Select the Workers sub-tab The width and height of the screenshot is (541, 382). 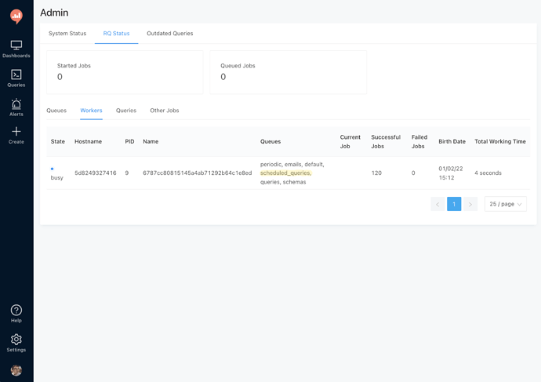tap(91, 111)
